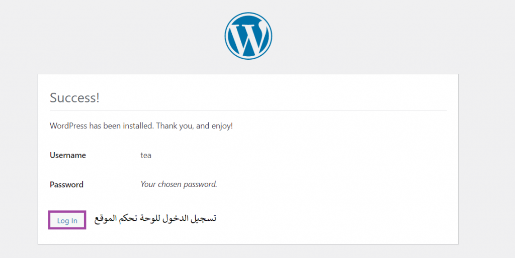Image resolution: width=515 pixels, height=258 pixels.
Task: Click the 'Thank you,' phrase in message
Action: click(x=175, y=126)
